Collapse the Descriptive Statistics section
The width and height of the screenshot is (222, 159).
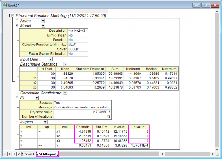pos(17,64)
